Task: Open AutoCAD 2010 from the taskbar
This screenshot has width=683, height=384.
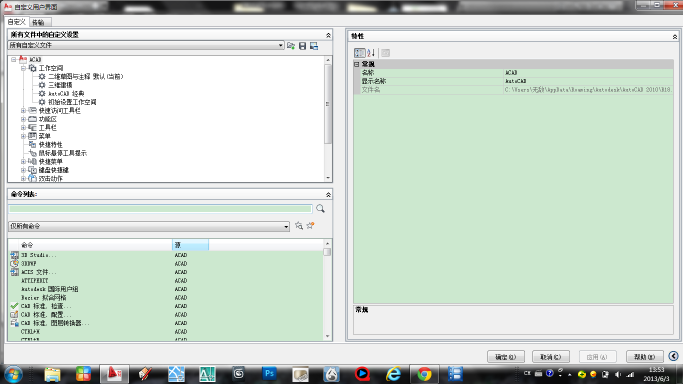Action: tap(114, 373)
